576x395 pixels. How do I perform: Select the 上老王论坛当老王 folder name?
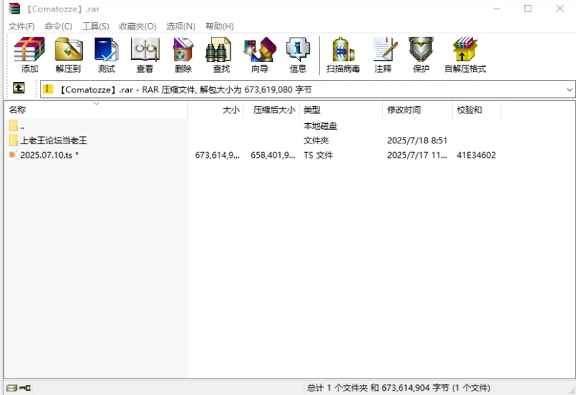click(53, 141)
